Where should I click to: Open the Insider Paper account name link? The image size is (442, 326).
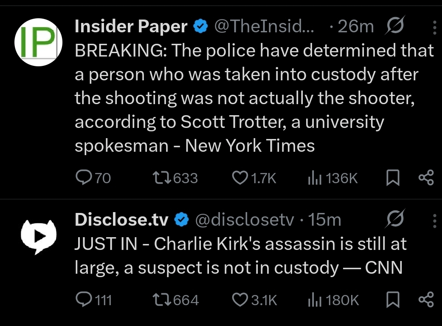point(131,27)
